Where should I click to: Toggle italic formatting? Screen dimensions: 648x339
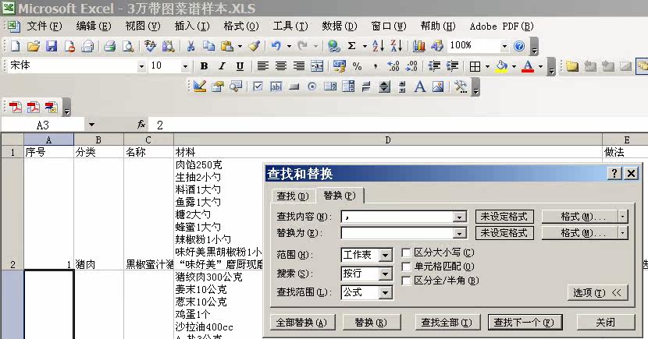click(222, 66)
